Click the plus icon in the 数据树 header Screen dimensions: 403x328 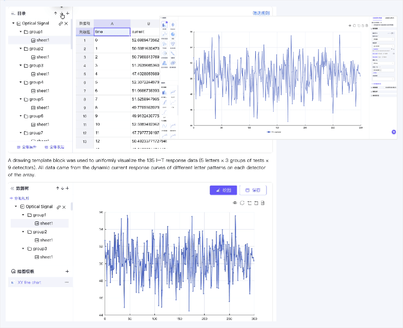67,188
